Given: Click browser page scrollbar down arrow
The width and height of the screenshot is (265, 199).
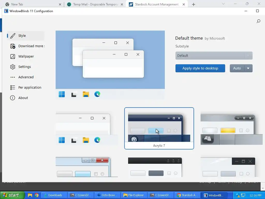Looking at the screenshot, I should point(263,188).
